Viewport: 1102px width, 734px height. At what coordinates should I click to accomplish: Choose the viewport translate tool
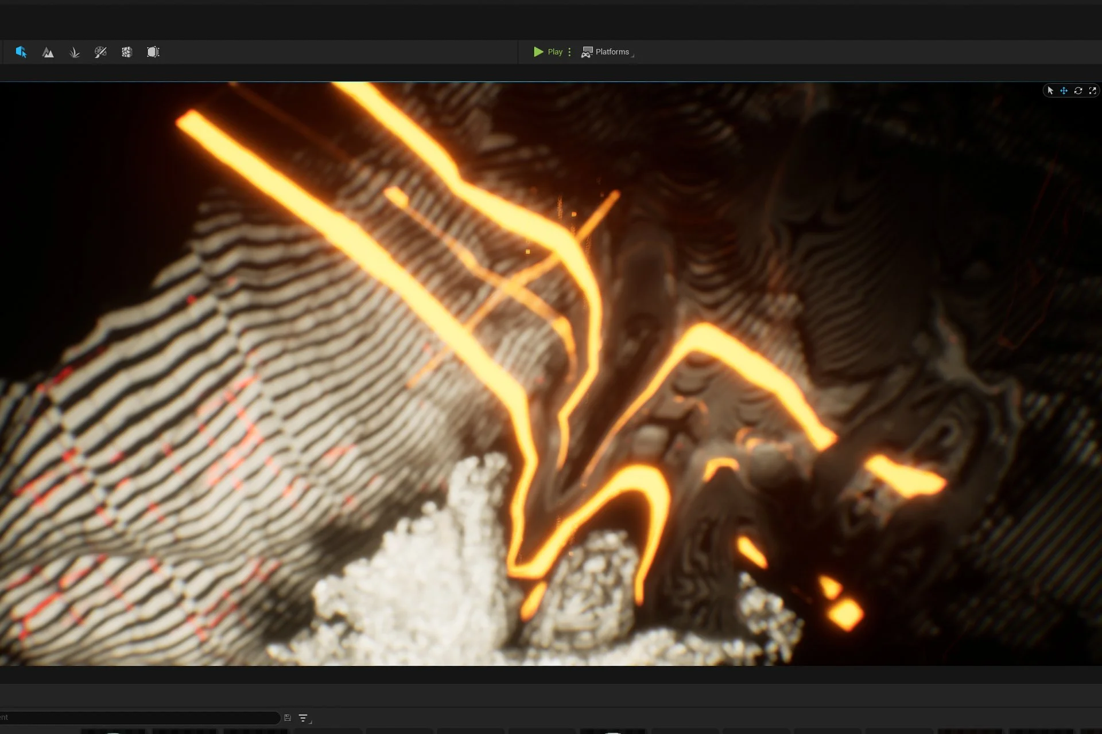(1064, 91)
